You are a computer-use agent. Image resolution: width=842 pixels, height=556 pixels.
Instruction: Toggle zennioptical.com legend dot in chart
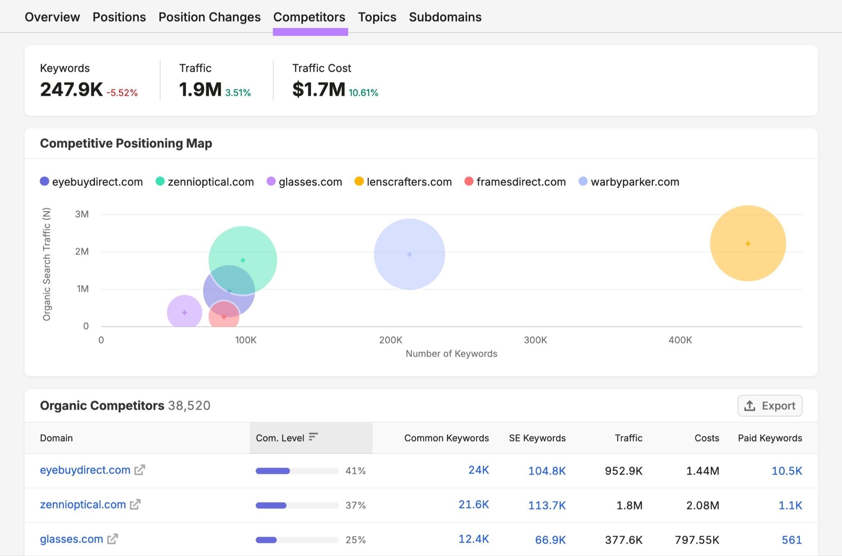pos(160,181)
